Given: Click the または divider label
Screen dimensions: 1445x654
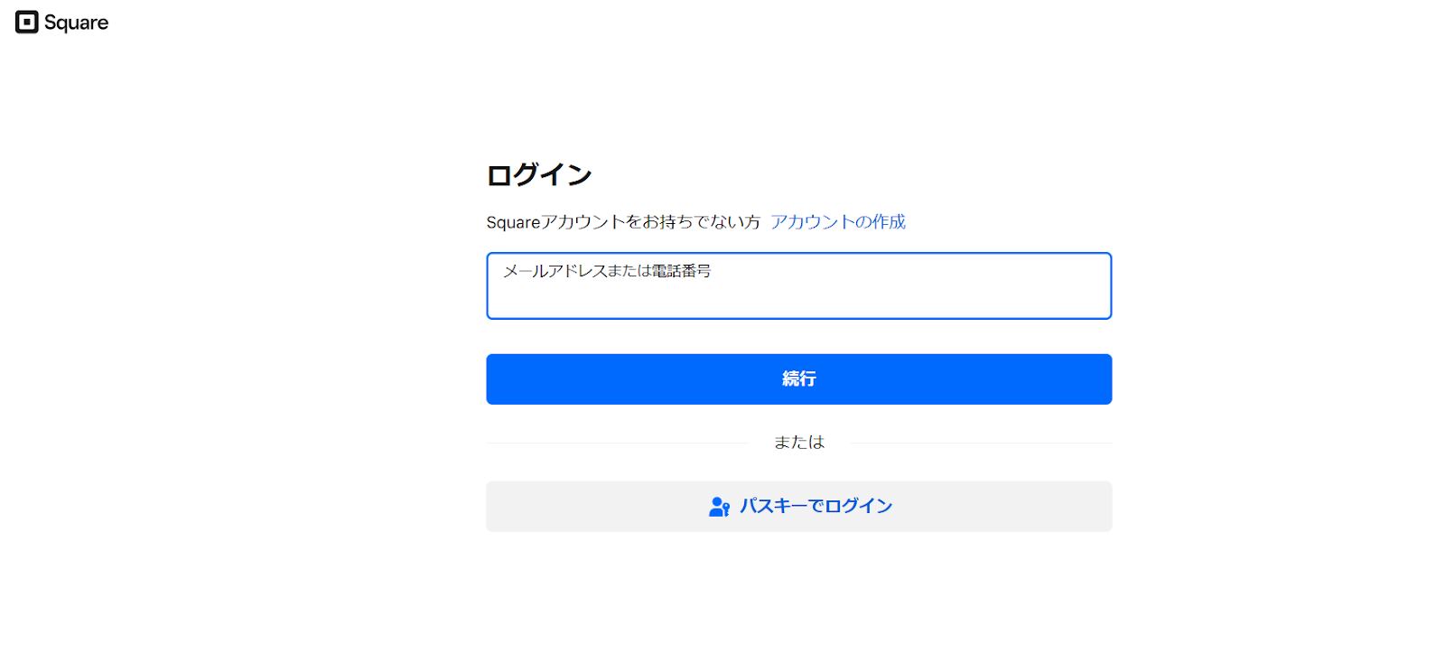Looking at the screenshot, I should pyautogui.click(x=799, y=442).
